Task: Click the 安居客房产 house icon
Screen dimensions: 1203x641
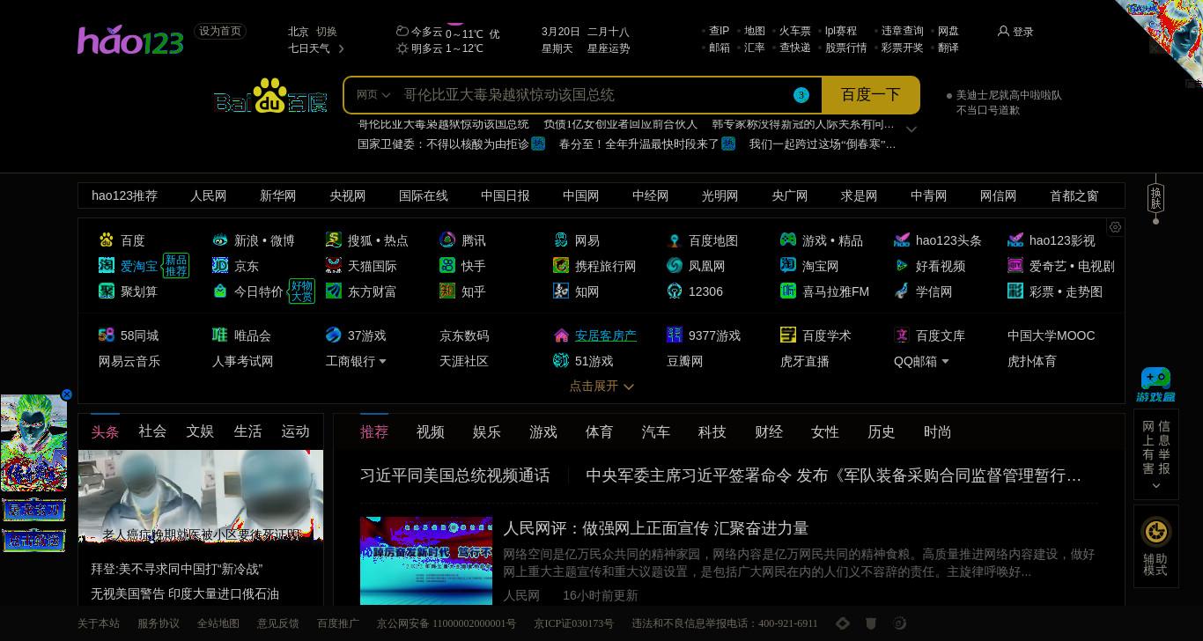Action: (561, 335)
